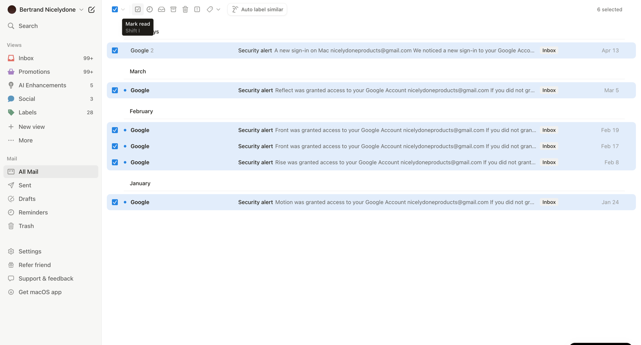Uncheck the Jan 24 Motion email checkbox
This screenshot has width=641, height=345.
[115, 202]
